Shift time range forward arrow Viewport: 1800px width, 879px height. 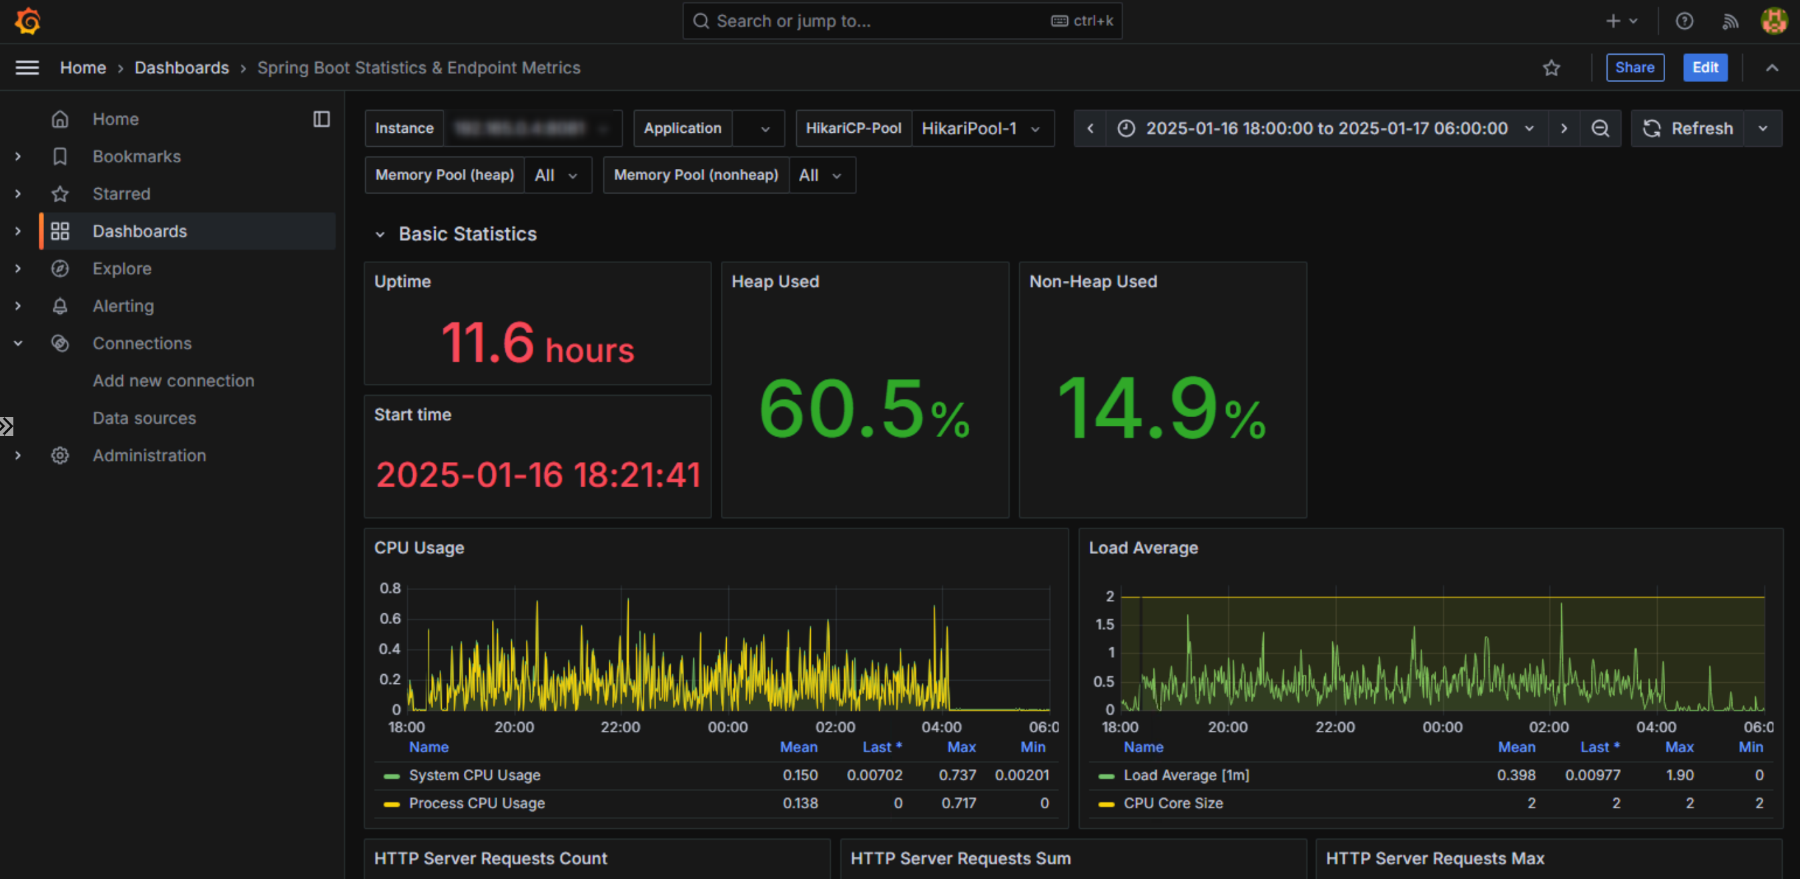point(1564,129)
